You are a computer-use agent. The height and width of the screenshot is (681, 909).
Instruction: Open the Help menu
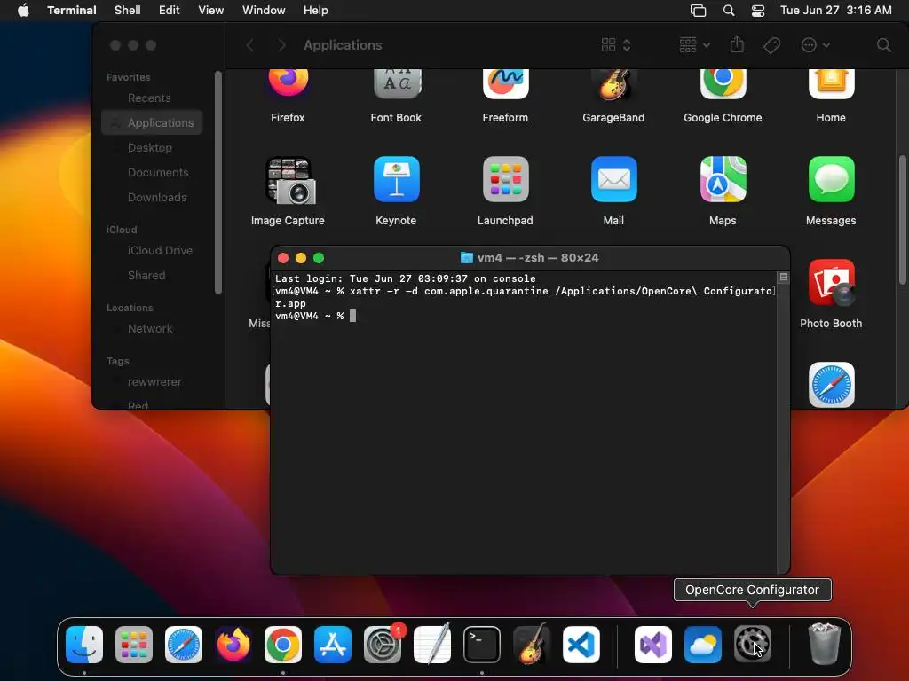(x=316, y=11)
